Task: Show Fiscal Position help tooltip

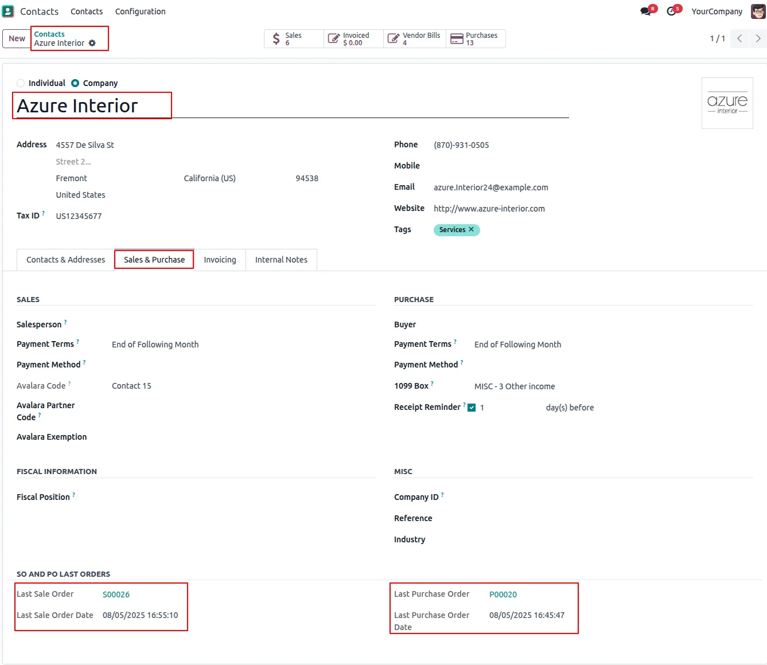Action: click(73, 495)
